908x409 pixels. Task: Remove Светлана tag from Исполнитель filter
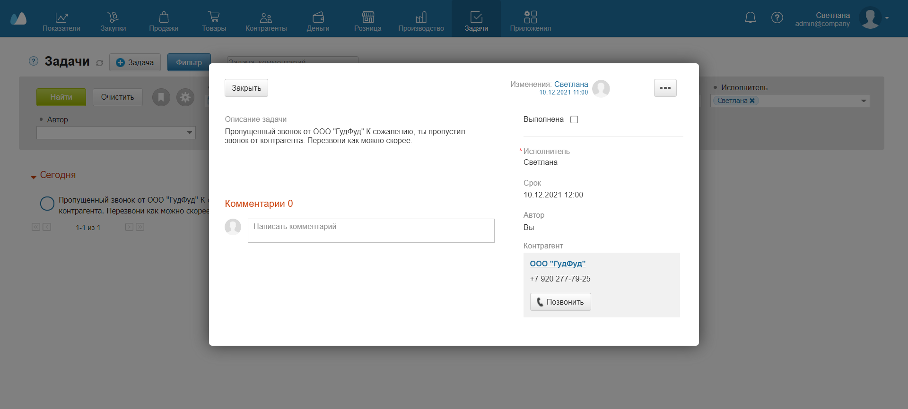[x=752, y=101]
